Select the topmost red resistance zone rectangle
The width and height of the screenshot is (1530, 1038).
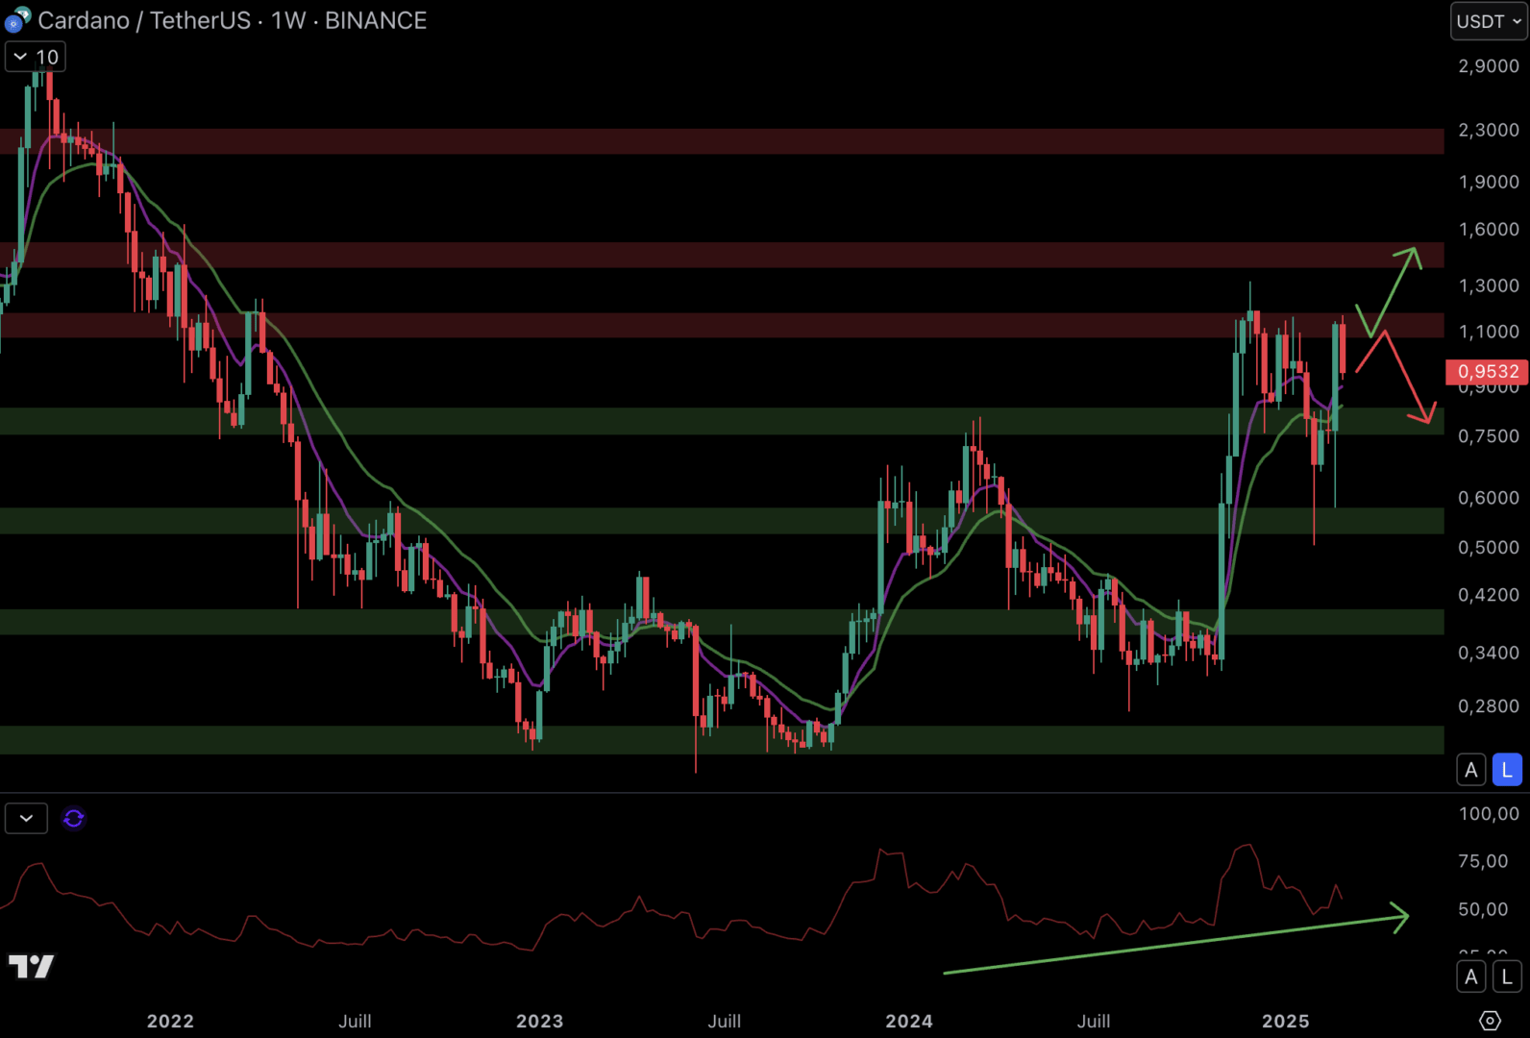721,141
